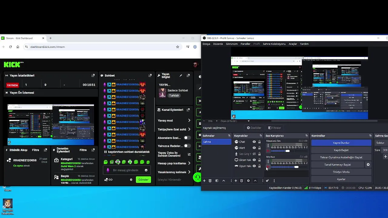
Task: Add a new scene in OBS Sahneler panel
Action: (x=204, y=181)
